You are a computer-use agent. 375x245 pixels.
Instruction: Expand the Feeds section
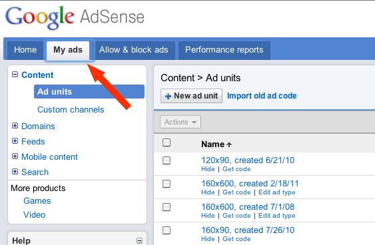point(15,140)
